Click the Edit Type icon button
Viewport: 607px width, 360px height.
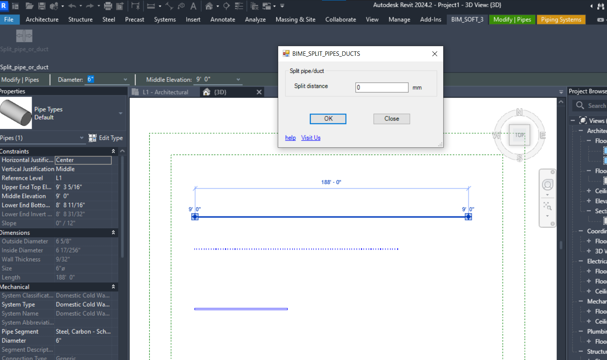106,138
